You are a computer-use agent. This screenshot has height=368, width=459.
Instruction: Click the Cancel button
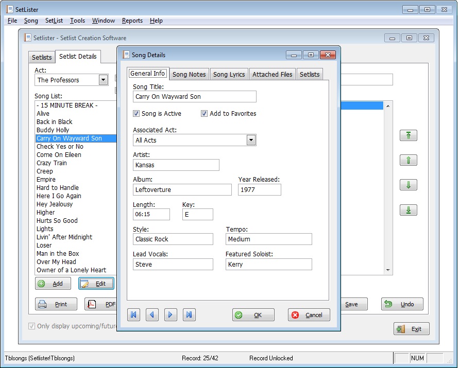[309, 315]
